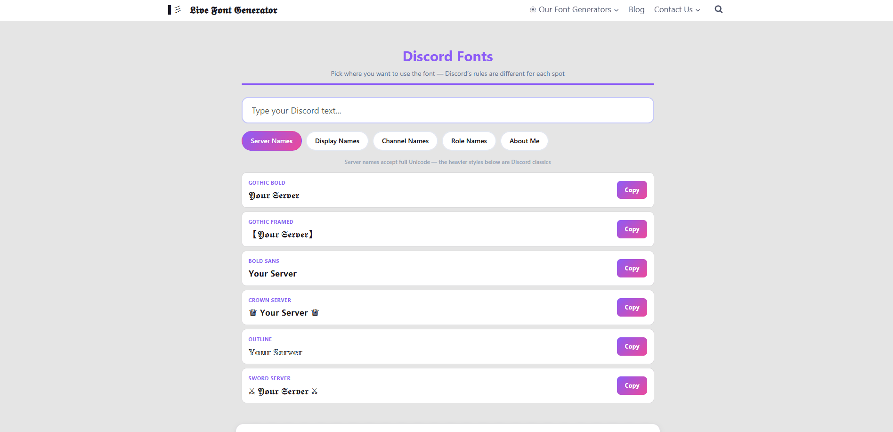The image size is (893, 432).
Task: Click the GOTHIC FRAMED label
Action: point(271,222)
